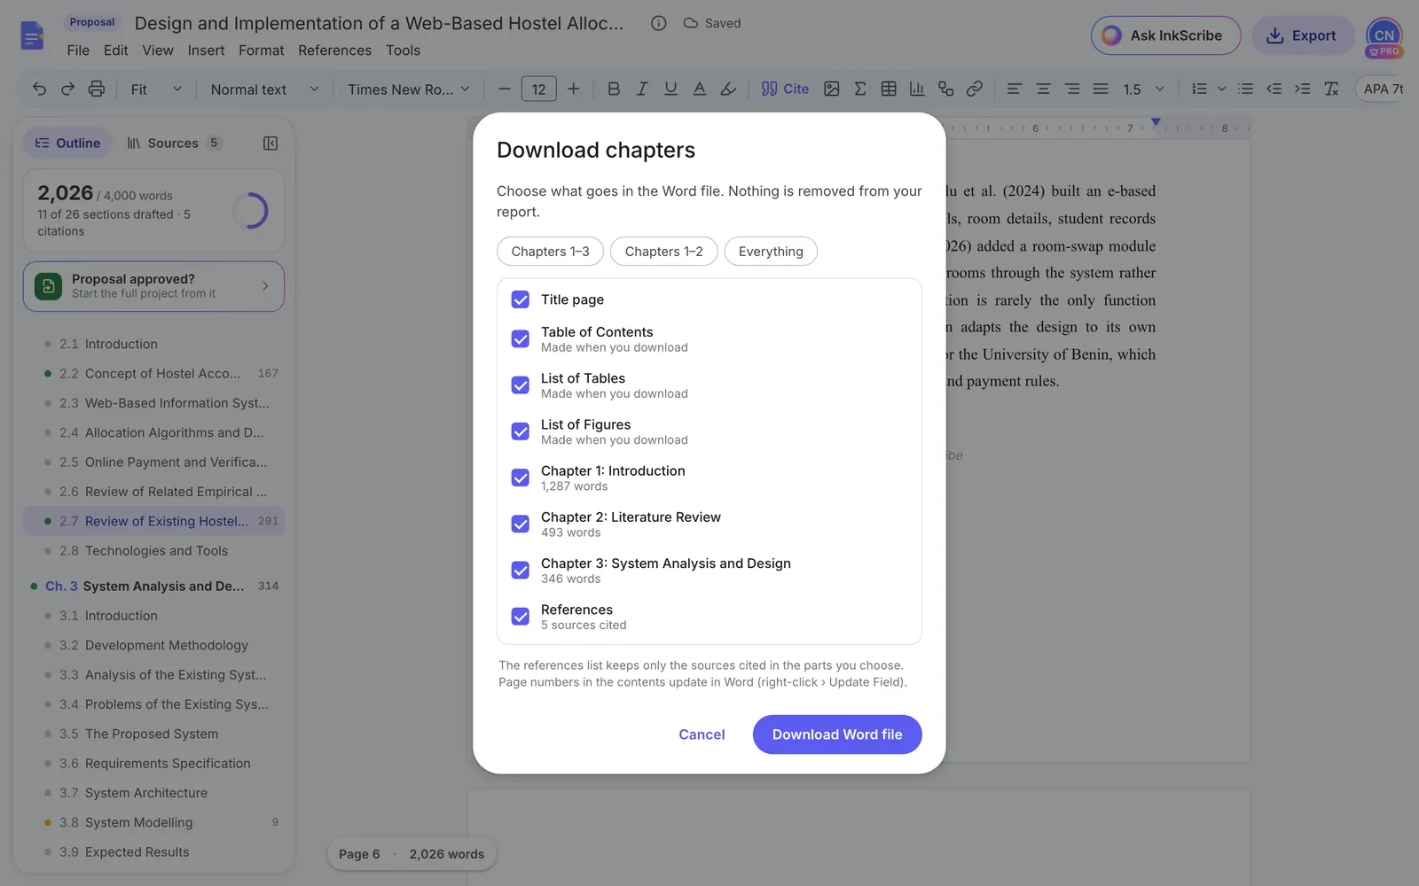Screen dimensions: 1419x886
Task: Open numbered list options chevron
Action: coord(1221,89)
